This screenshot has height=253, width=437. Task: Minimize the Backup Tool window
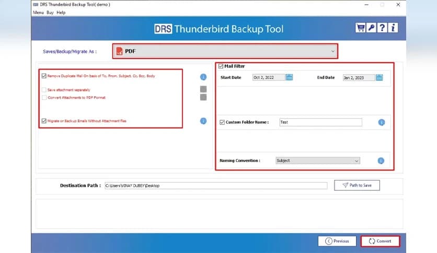366,5
